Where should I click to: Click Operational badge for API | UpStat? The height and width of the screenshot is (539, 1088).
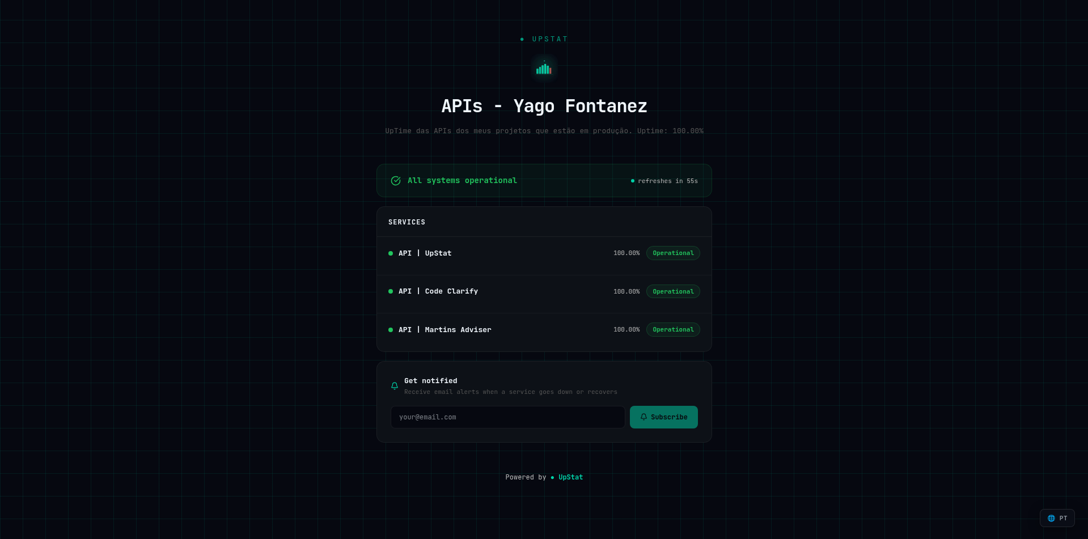(x=673, y=253)
